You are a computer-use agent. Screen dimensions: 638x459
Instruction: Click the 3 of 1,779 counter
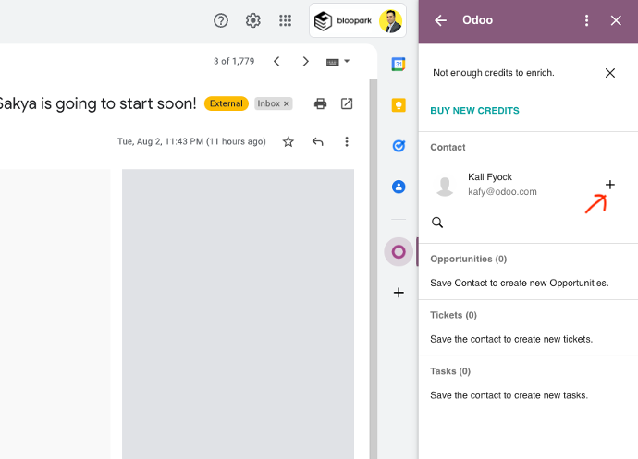(x=234, y=61)
